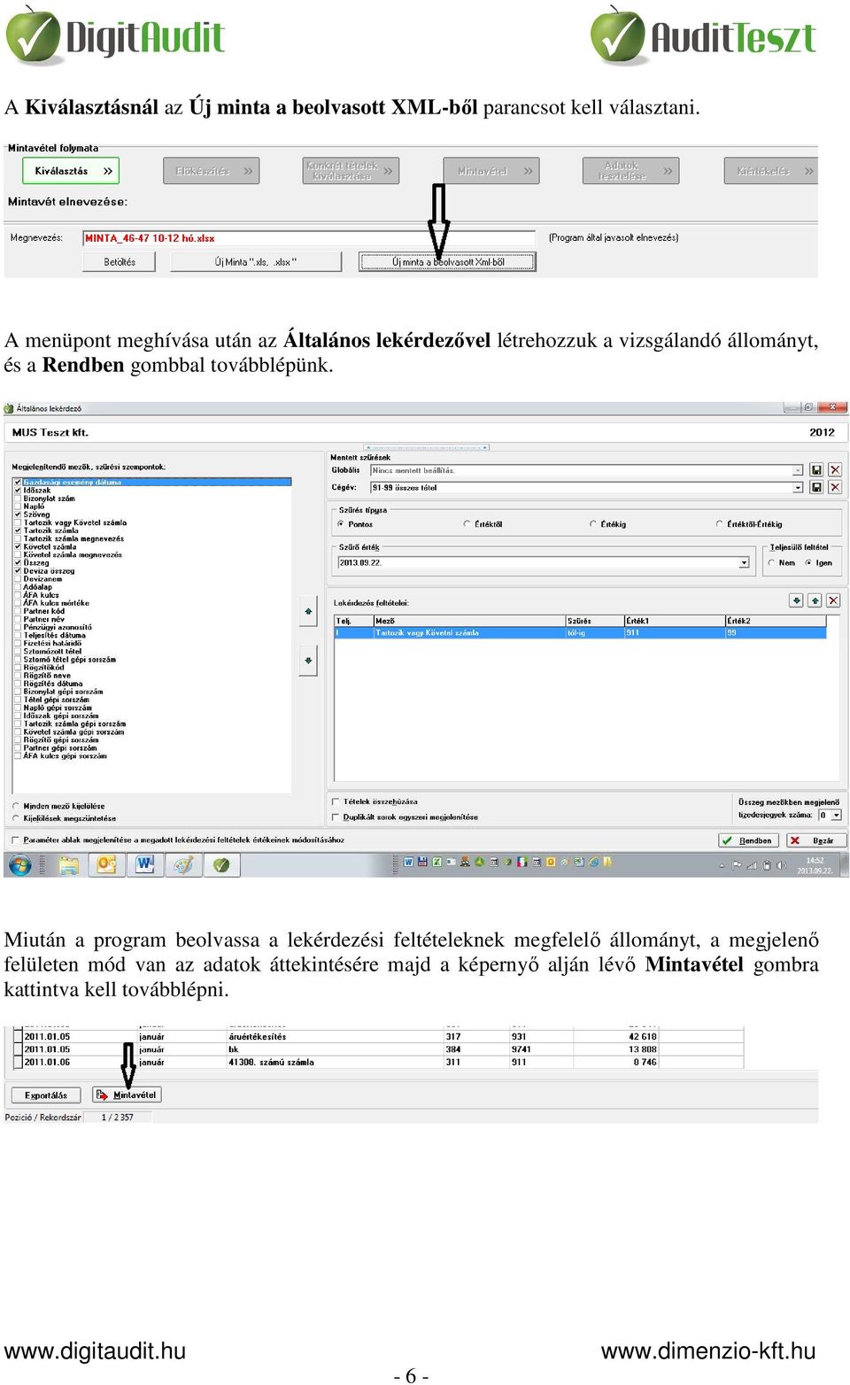Select Minden mező kijelölése option
This screenshot has height=1385, width=850.
16,807
